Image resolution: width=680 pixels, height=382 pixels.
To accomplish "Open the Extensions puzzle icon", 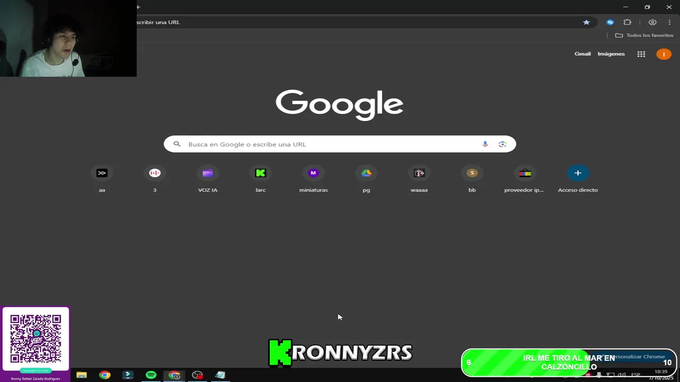I will (627, 22).
